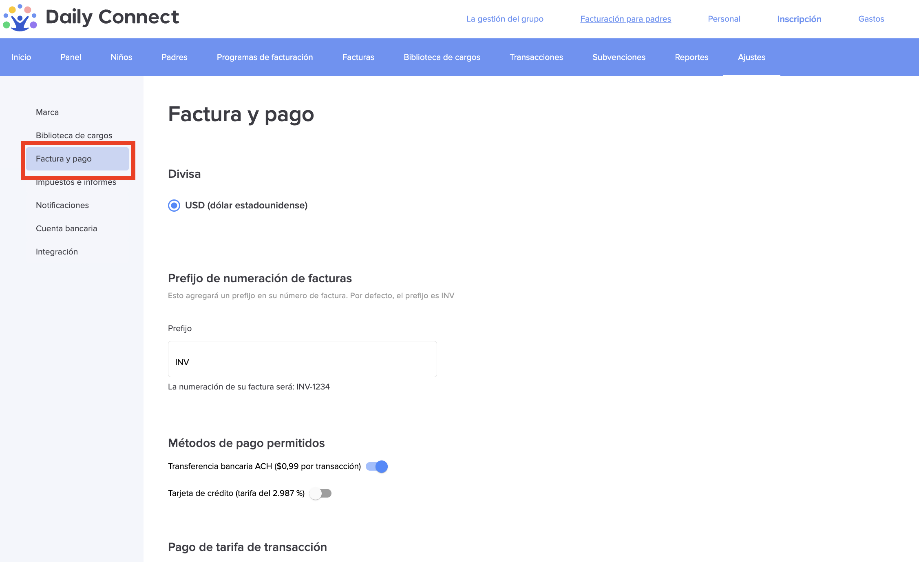Disable the ACH bank transfer toggle
Image resolution: width=919 pixels, height=562 pixels.
pos(377,467)
